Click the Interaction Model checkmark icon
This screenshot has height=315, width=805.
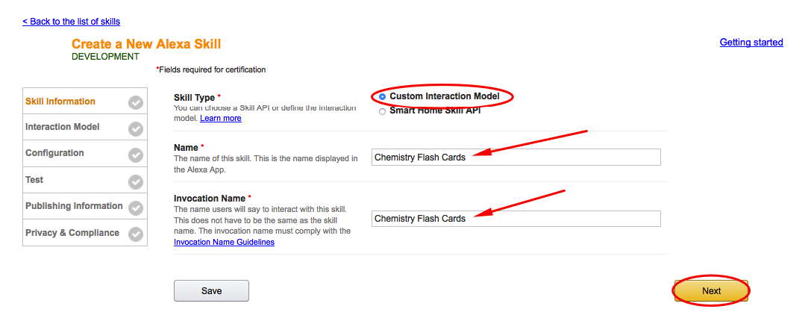136,129
